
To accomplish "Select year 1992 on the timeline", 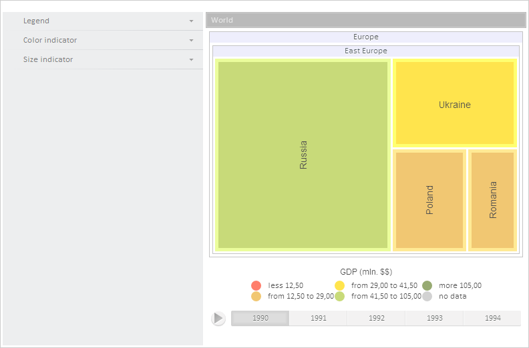I will tap(377, 318).
